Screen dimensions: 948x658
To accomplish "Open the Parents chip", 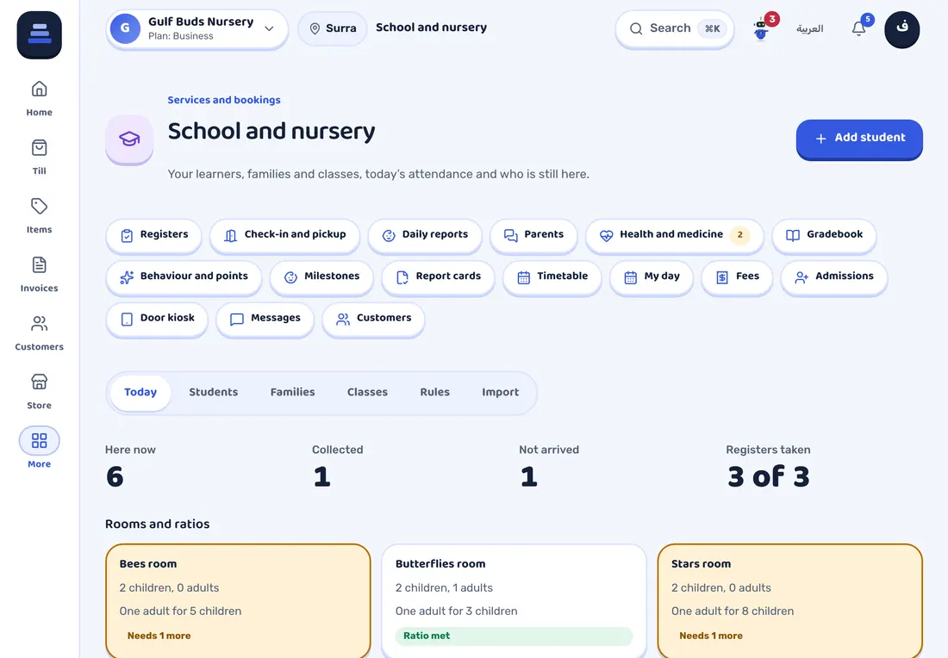I will click(x=533, y=235).
